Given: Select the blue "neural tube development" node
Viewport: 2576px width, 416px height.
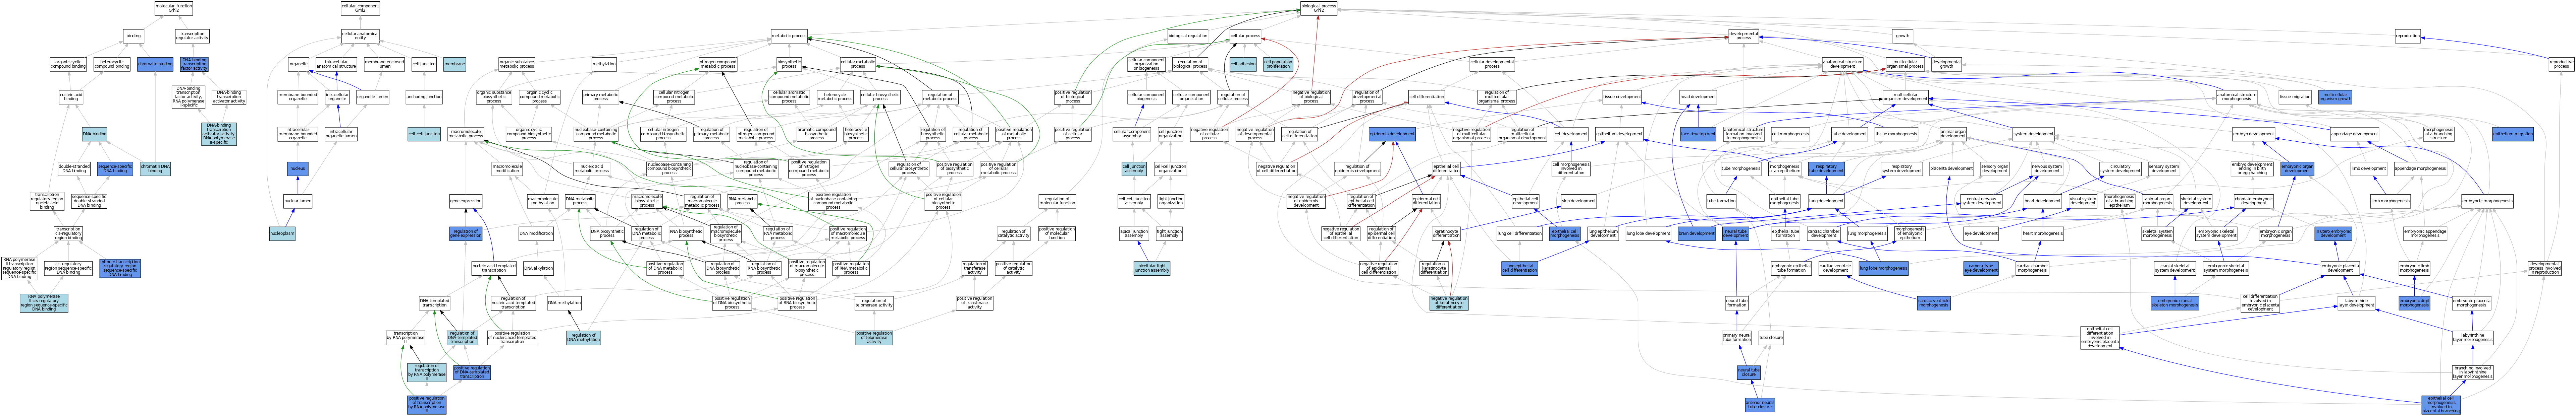Looking at the screenshot, I should click(x=1736, y=233).
